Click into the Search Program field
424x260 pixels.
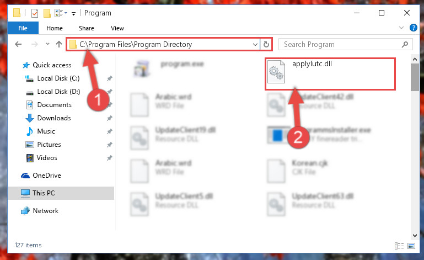point(340,44)
